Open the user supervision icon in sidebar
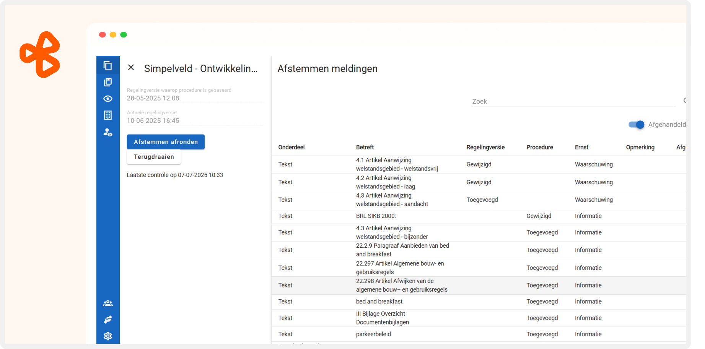Viewport: 705px width, 349px height. tap(108, 132)
